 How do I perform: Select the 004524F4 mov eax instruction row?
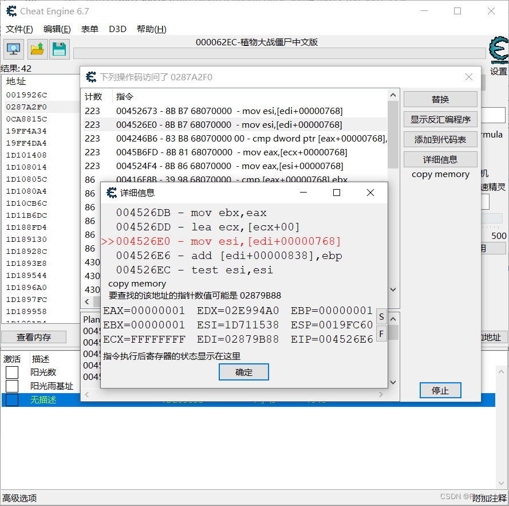pyautogui.click(x=235, y=166)
